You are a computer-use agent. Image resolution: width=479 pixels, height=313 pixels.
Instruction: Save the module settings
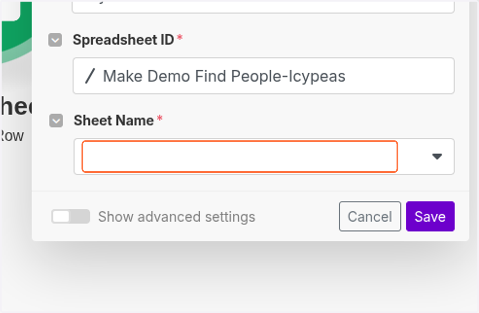coord(430,216)
